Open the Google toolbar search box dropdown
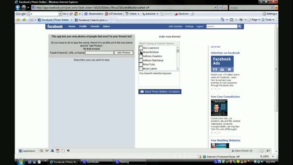293x165 pixels. click(x=60, y=14)
